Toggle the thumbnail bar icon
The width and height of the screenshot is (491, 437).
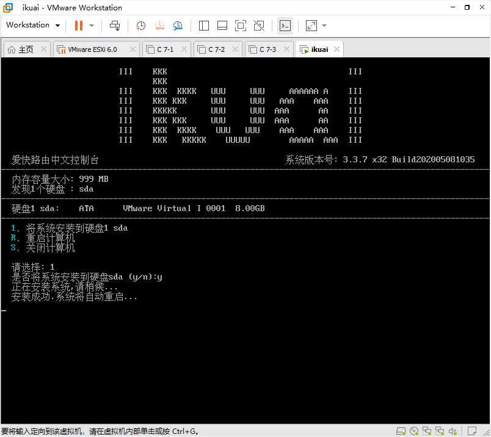click(222, 26)
